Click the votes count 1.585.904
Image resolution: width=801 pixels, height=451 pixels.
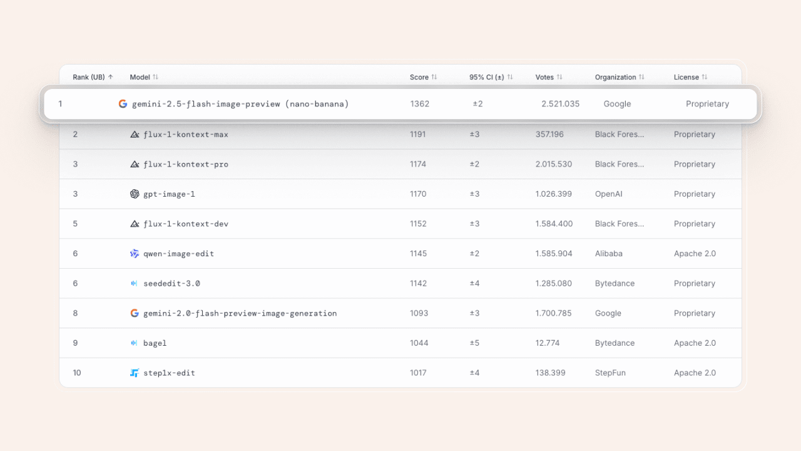coord(554,254)
